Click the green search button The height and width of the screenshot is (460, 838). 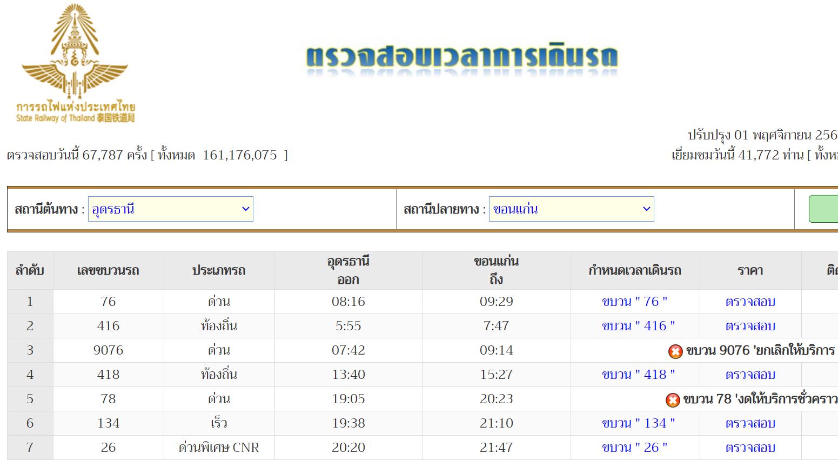click(x=823, y=209)
